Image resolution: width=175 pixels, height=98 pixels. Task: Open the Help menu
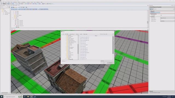(x=41, y=2)
